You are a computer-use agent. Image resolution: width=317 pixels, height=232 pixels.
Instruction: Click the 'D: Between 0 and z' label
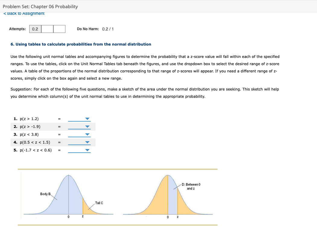pyautogui.click(x=191, y=186)
